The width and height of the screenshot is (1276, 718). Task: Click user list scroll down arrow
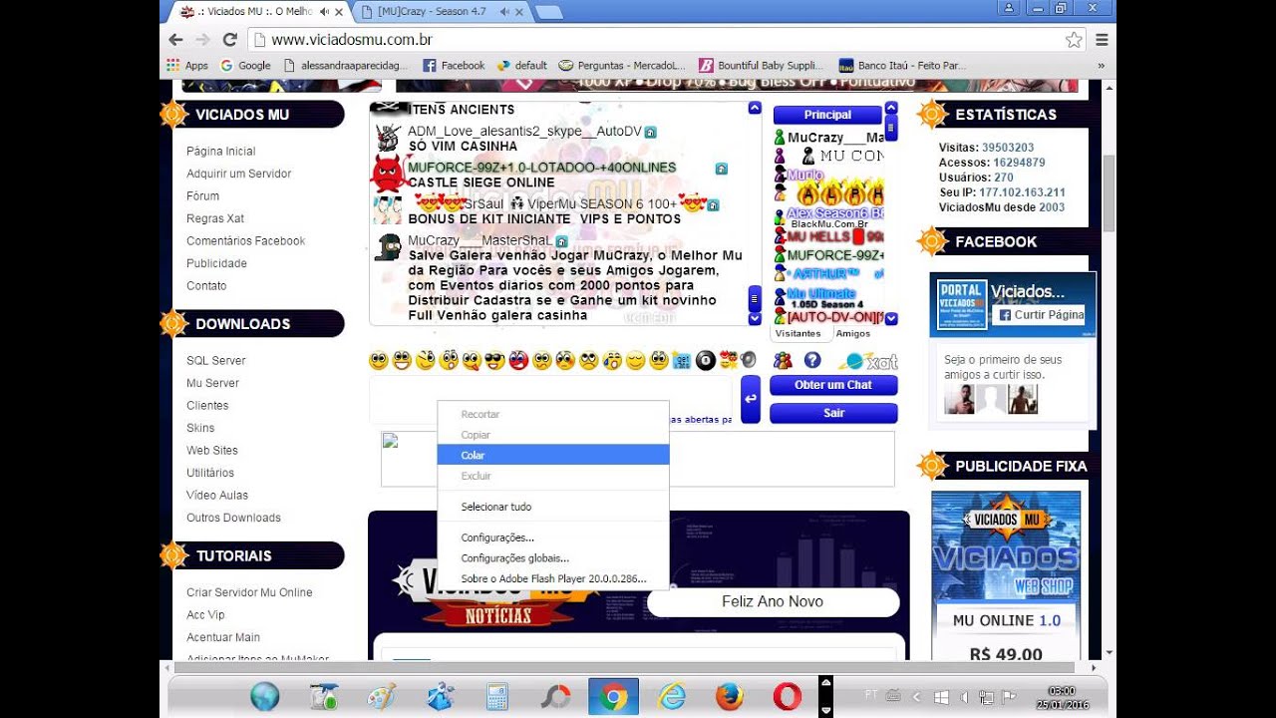pyautogui.click(x=891, y=318)
